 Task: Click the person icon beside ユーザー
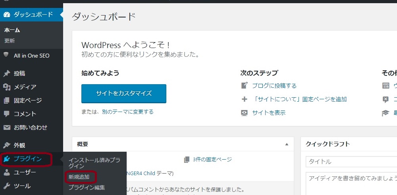click(7, 172)
